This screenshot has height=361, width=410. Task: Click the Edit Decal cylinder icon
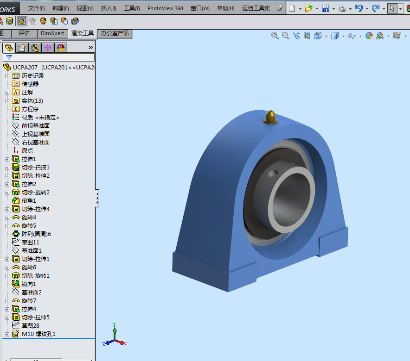coord(10,21)
